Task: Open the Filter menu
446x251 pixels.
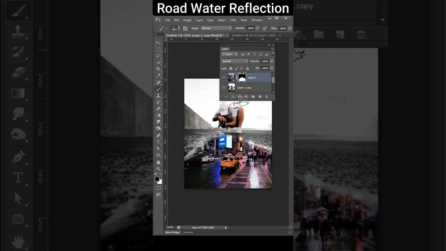Action: 233,20
